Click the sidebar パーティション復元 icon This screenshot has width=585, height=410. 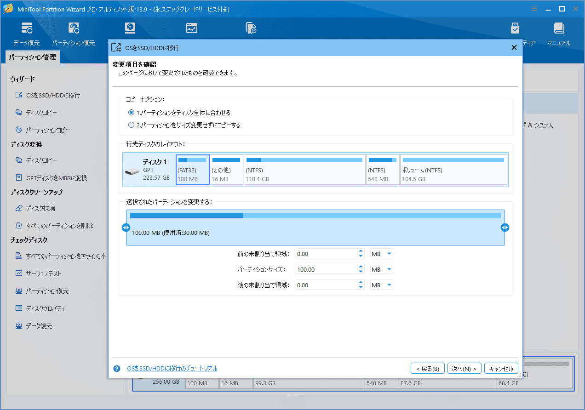click(x=19, y=291)
